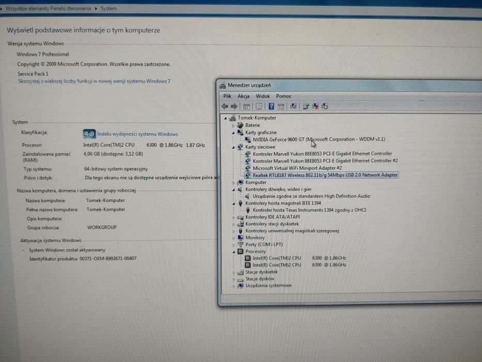Open the Properties toolbar icon
This screenshot has width=482, height=362.
[259, 107]
